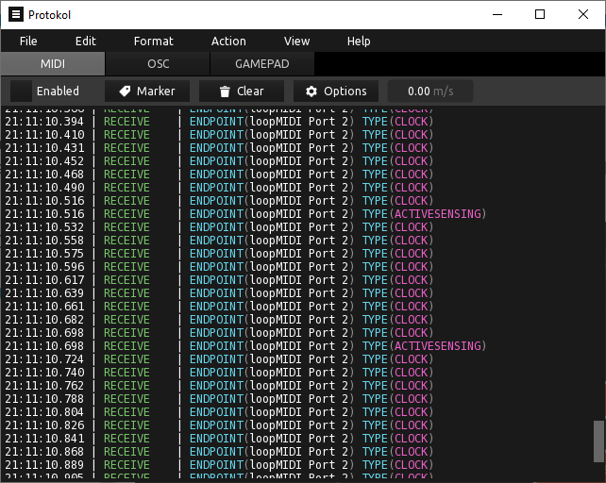Click the Marker tag icon
Viewport: 606px width, 483px height.
click(125, 92)
